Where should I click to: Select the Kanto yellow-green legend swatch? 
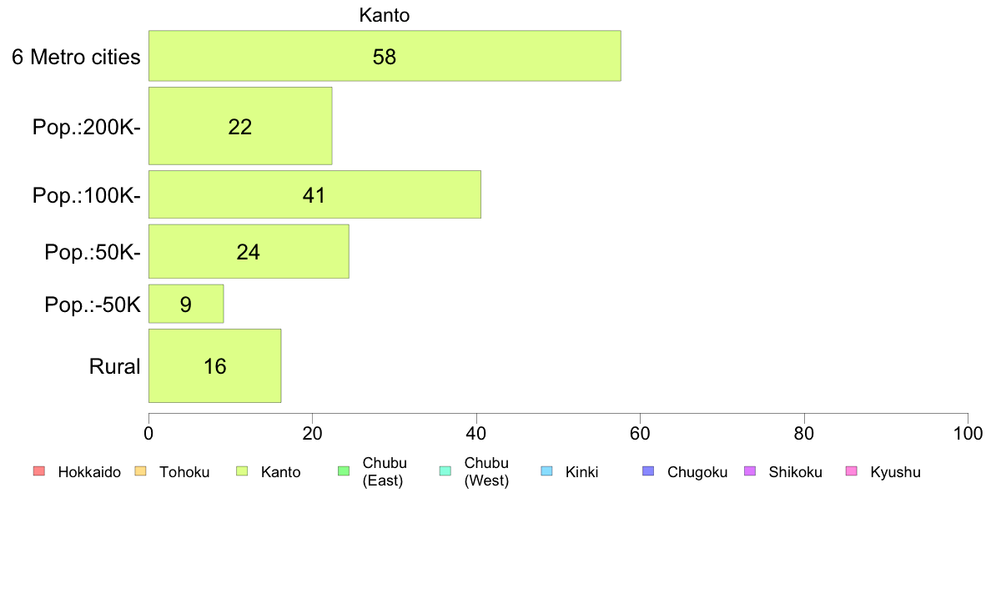(x=242, y=471)
